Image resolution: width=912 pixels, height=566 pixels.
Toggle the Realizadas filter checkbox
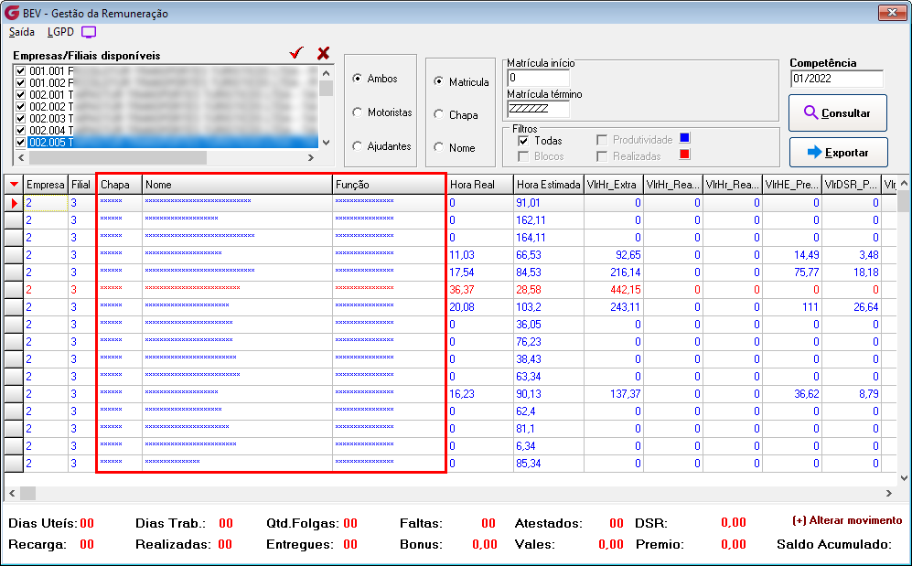click(602, 156)
